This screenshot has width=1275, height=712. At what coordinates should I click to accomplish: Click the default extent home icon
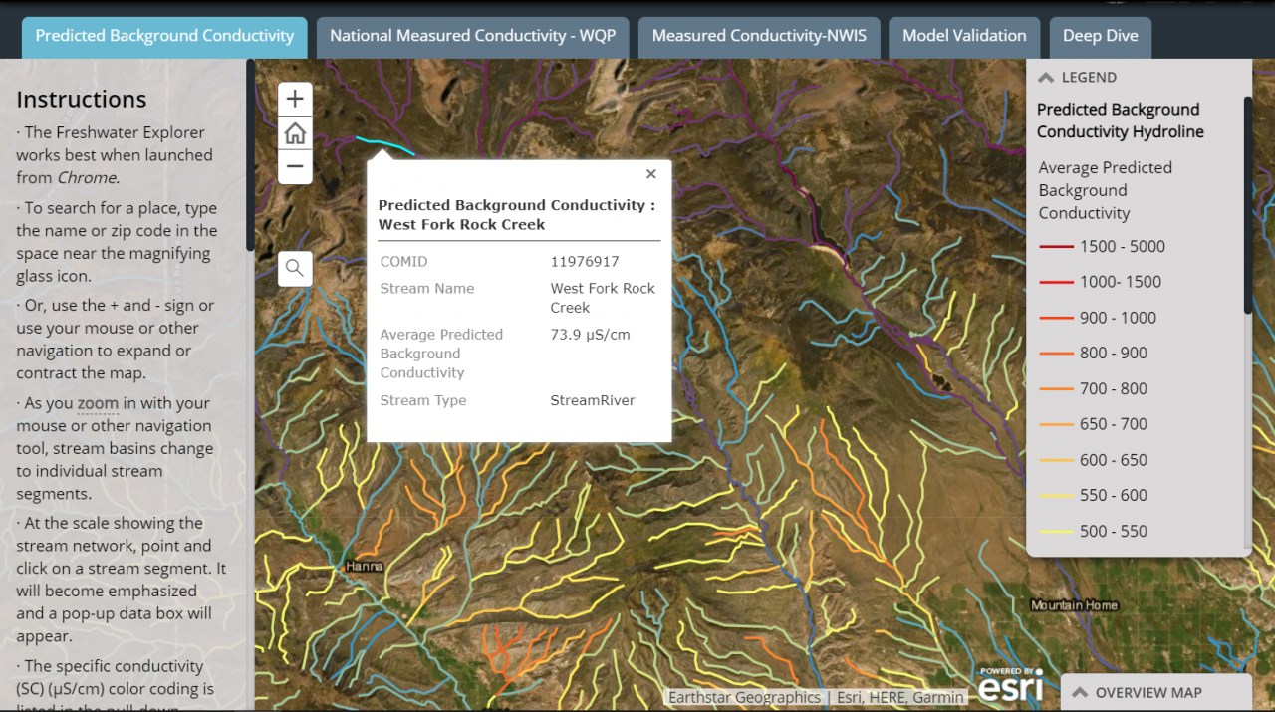[295, 132]
